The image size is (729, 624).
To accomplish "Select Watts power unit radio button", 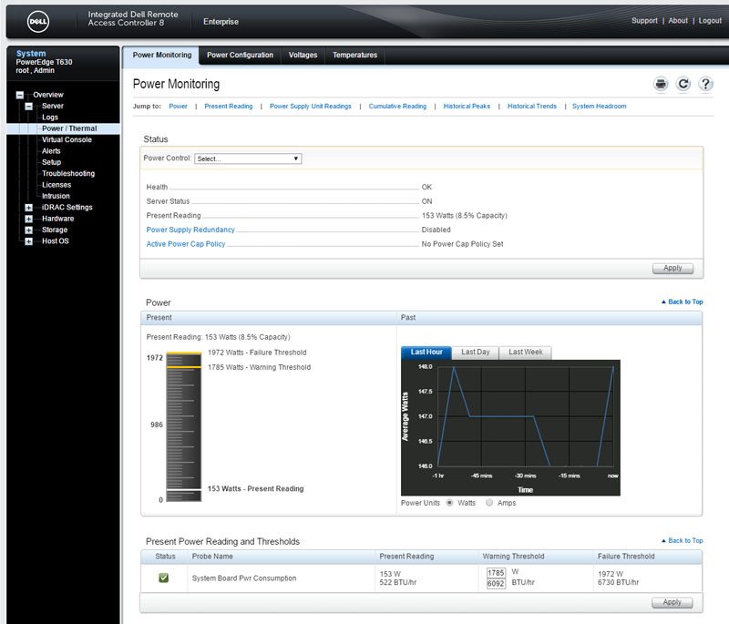I will [x=449, y=502].
